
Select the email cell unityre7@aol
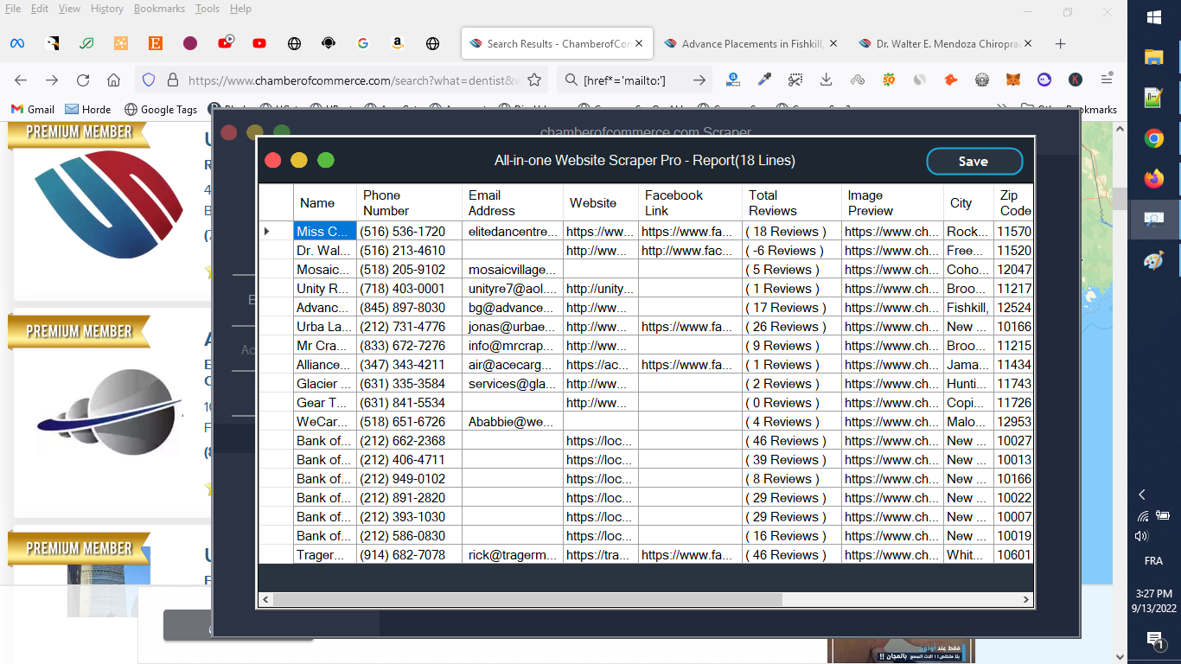(513, 289)
